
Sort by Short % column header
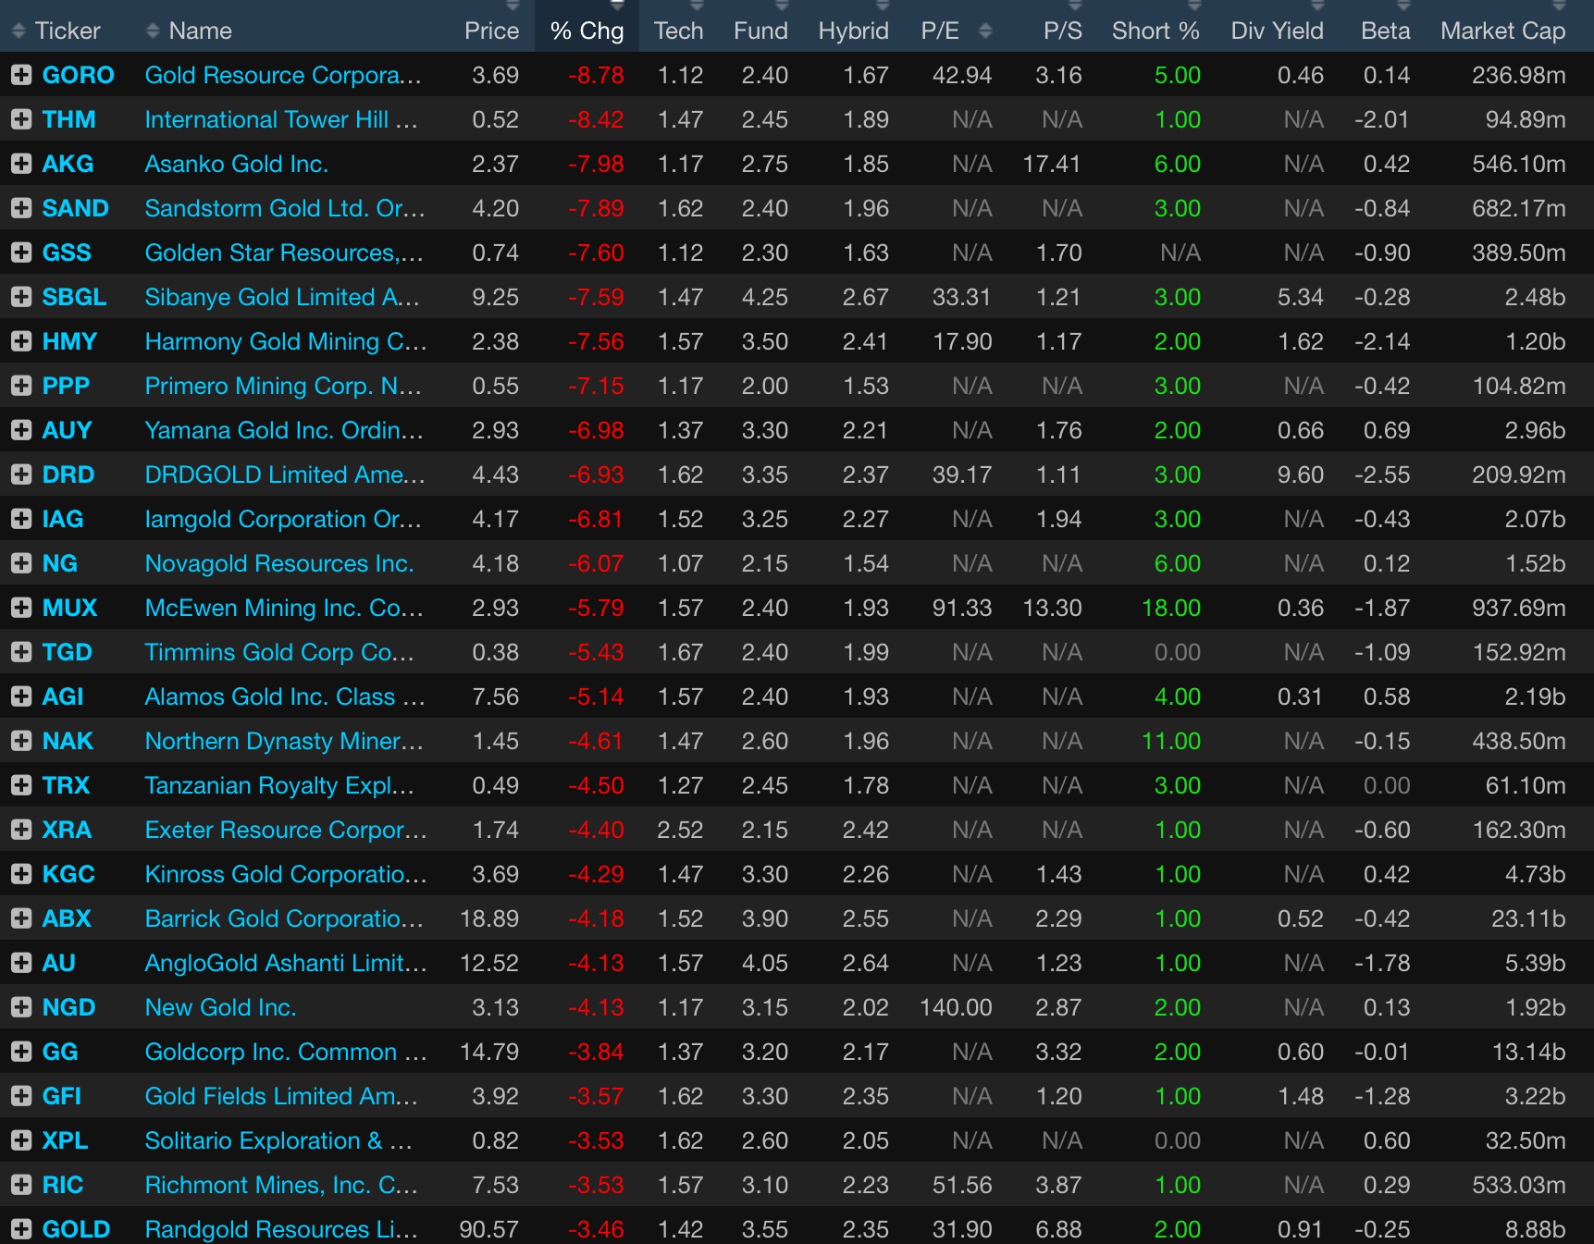(x=1155, y=31)
